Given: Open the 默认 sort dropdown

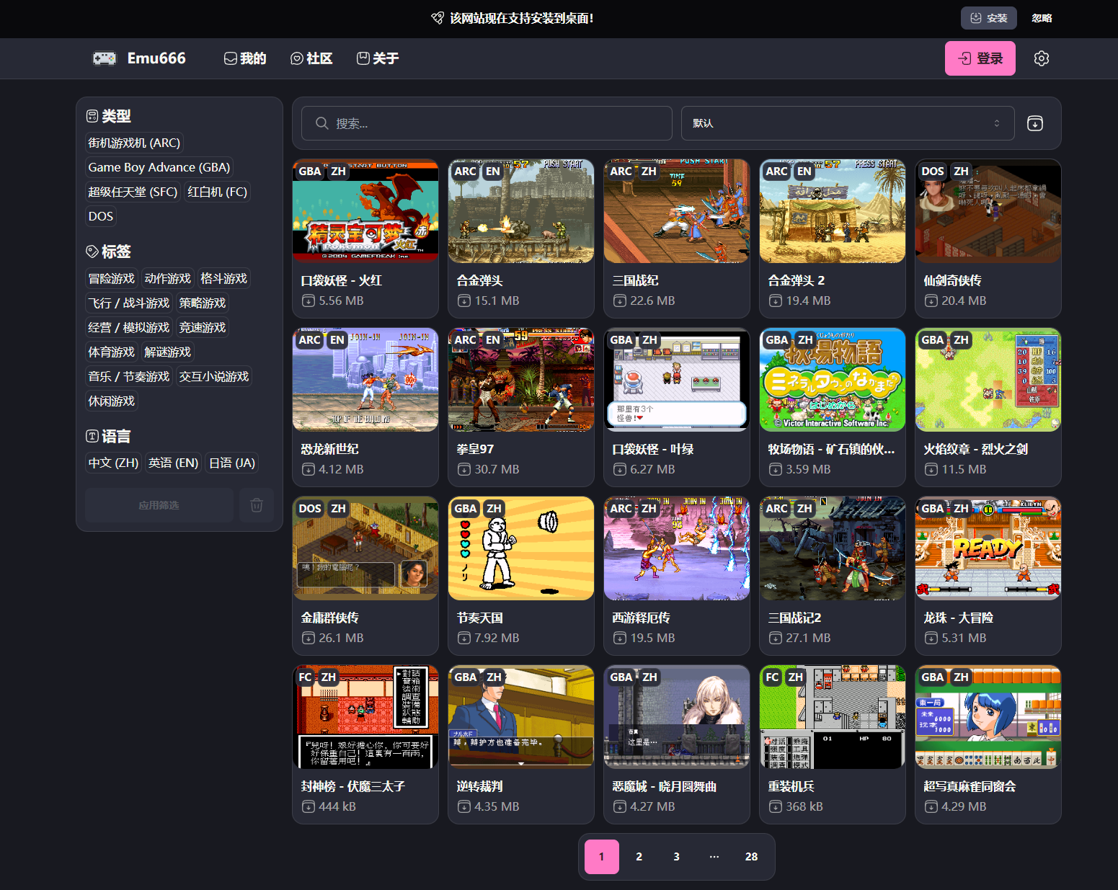Looking at the screenshot, I should click(x=847, y=123).
